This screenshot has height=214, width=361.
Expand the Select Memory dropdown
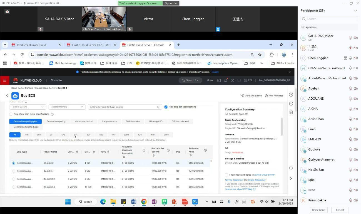pyautogui.click(x=67, y=107)
